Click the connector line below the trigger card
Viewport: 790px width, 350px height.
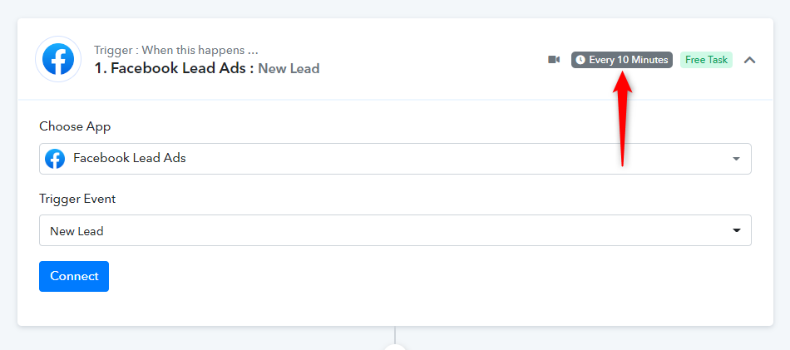click(395, 335)
